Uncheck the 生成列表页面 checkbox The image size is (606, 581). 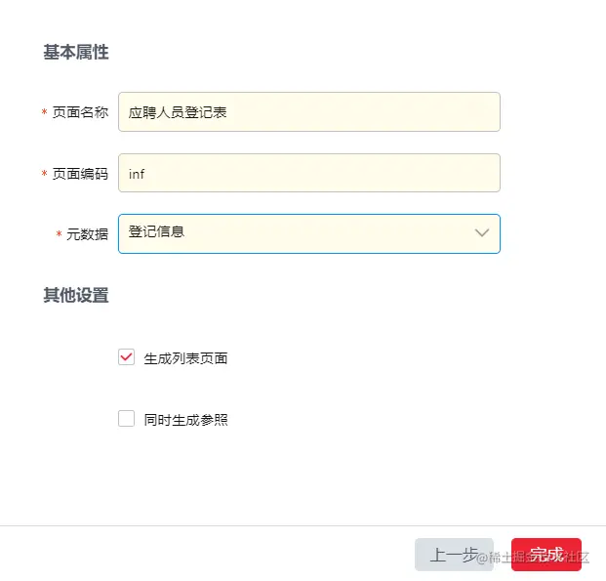click(x=126, y=357)
